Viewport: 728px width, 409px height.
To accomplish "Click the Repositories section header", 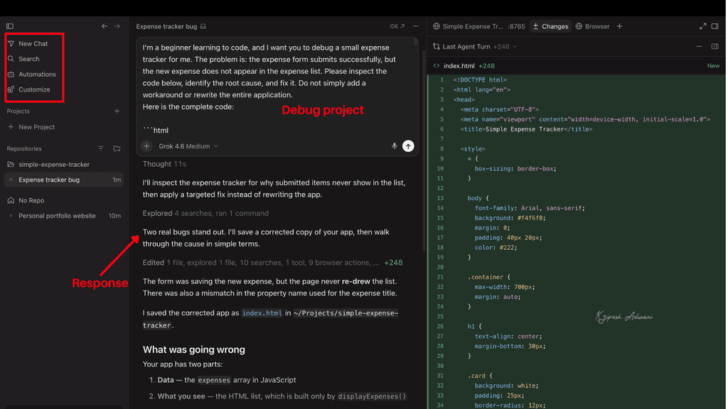I will click(24, 149).
